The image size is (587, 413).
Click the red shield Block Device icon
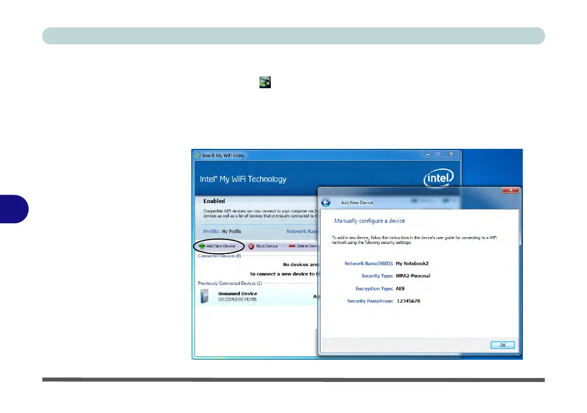[251, 246]
